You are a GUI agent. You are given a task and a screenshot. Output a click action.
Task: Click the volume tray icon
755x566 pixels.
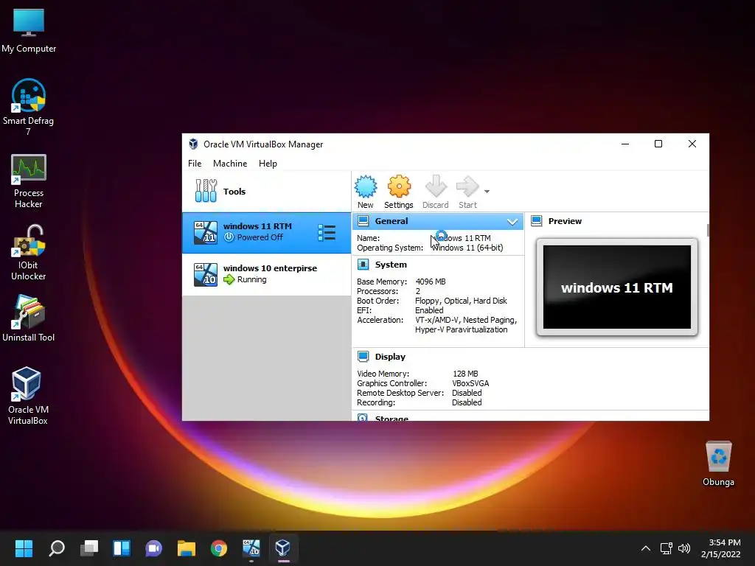(x=683, y=548)
